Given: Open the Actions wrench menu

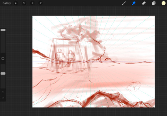Looking at the screenshot, I should pyautogui.click(x=16, y=3).
